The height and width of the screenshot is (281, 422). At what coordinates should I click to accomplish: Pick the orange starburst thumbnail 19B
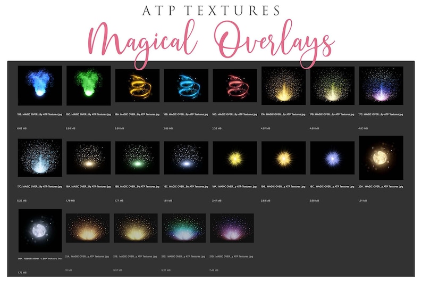(283, 158)
